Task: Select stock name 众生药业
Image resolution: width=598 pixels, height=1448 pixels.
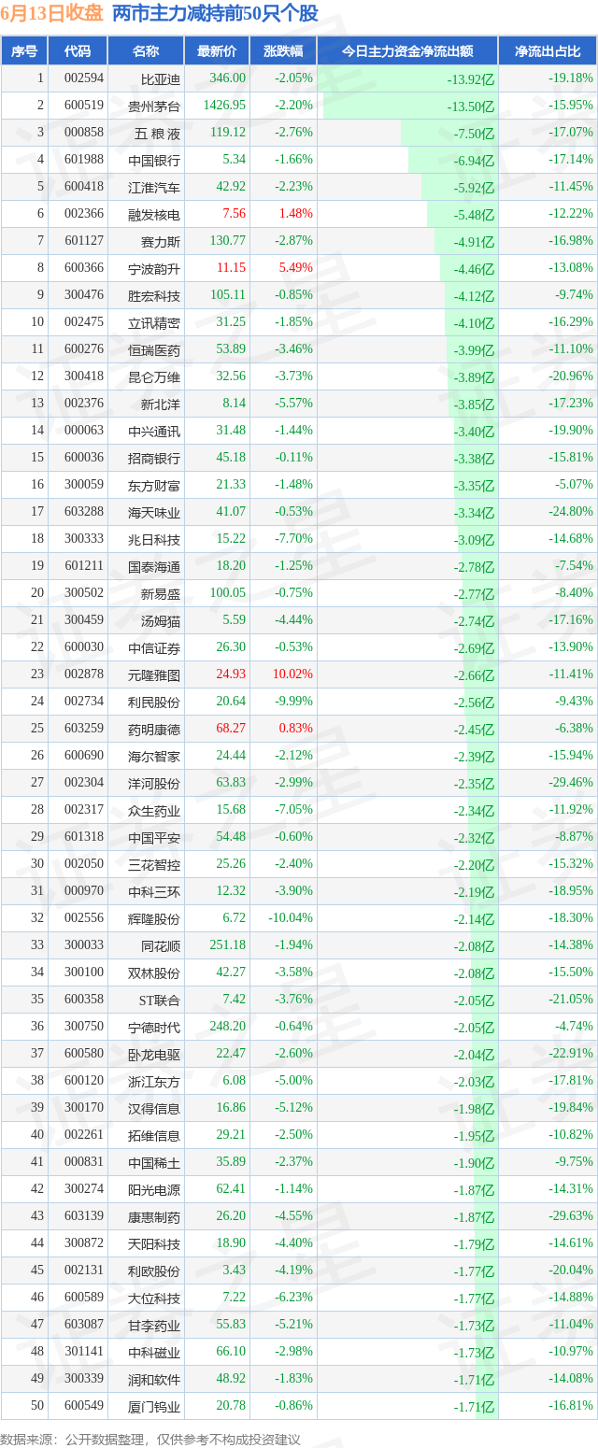Action: 154,810
